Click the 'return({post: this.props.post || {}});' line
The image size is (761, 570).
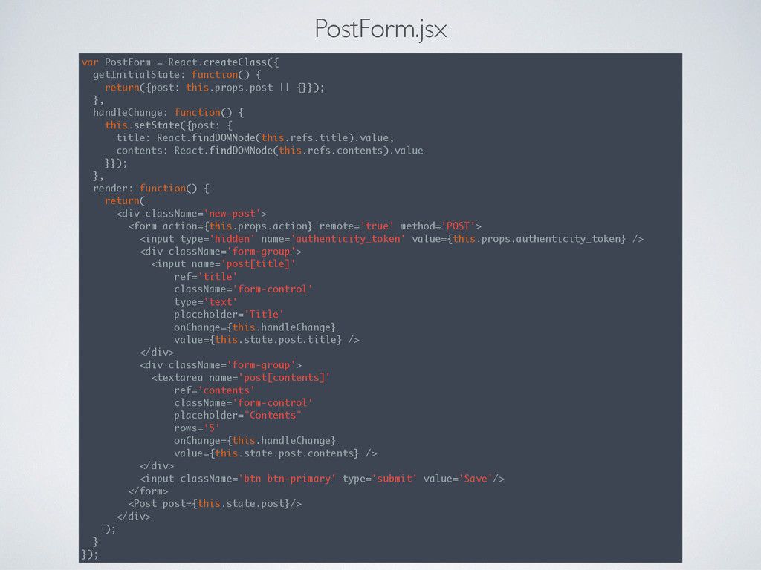coord(215,88)
